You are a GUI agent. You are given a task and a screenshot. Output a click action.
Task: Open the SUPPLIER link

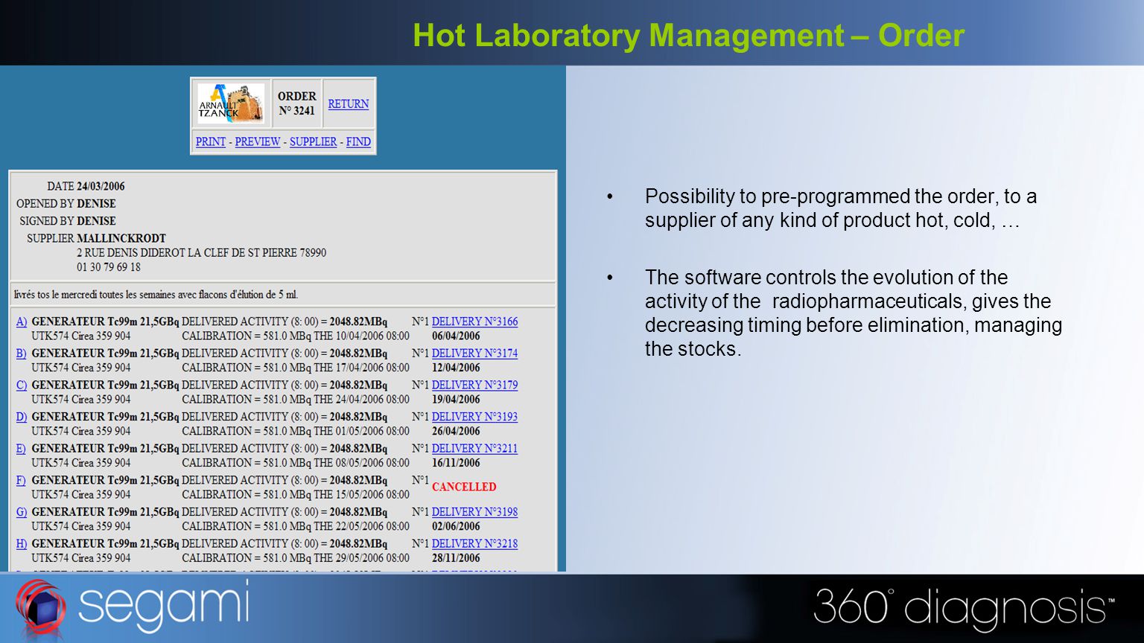(x=313, y=141)
